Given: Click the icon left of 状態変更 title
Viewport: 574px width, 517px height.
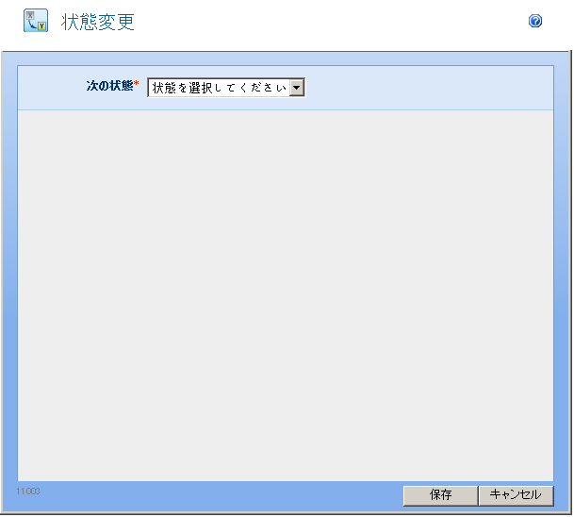Looking at the screenshot, I should click(36, 21).
